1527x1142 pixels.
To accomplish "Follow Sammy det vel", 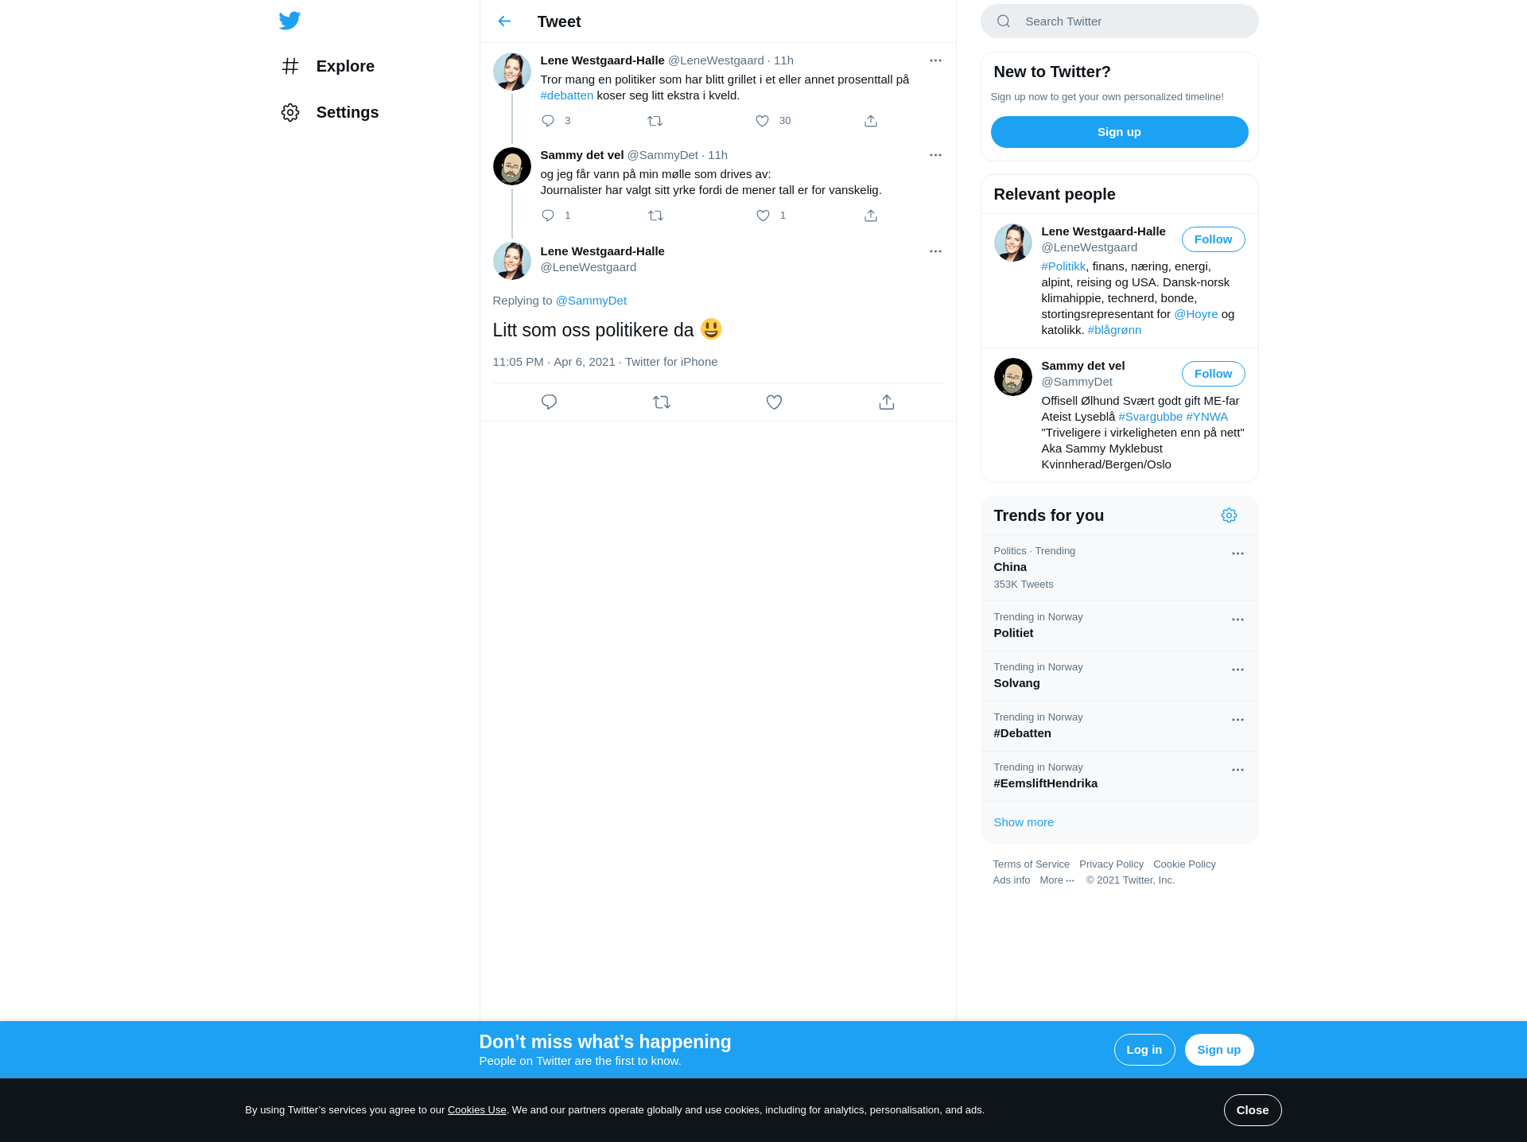I will (1213, 374).
